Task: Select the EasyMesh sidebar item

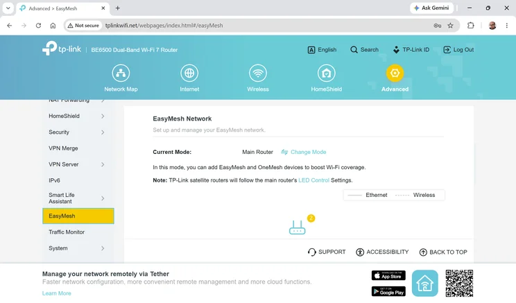Action: [x=78, y=216]
